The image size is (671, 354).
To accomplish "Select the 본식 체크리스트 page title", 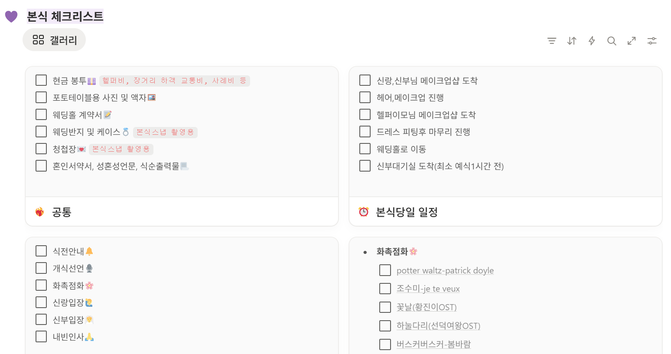I will (65, 16).
